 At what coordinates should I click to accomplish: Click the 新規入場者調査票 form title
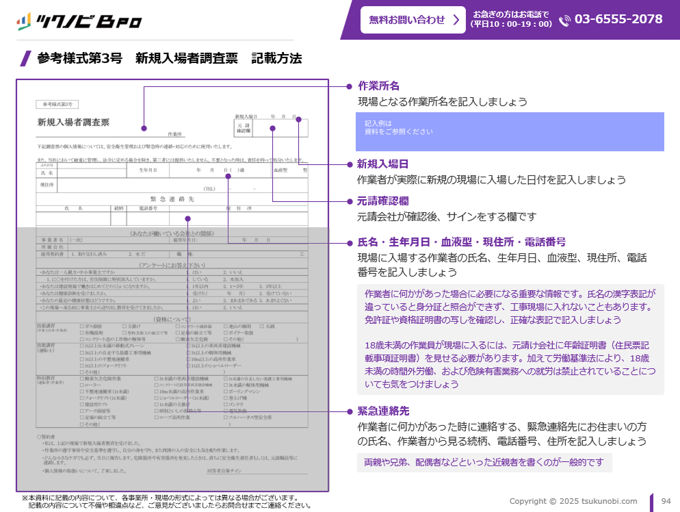(73, 123)
